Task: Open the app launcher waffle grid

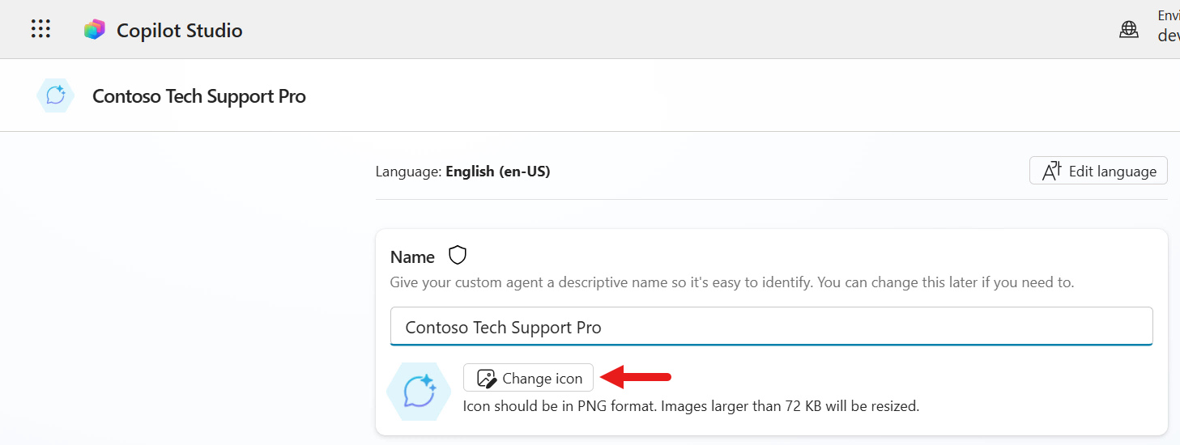Action: 40,29
